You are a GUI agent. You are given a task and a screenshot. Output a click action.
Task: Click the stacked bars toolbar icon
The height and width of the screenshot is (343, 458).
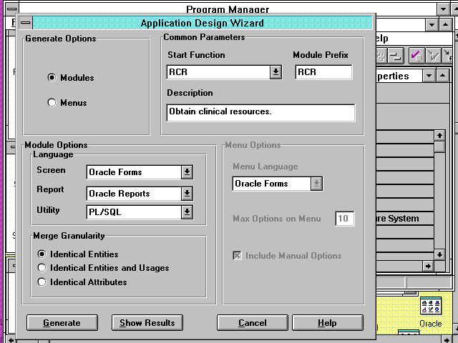(x=396, y=56)
